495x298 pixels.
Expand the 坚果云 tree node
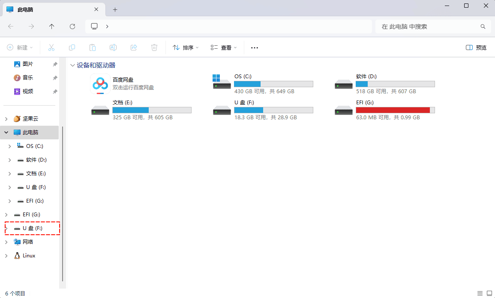pos(6,119)
